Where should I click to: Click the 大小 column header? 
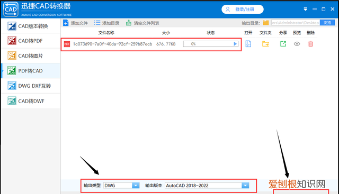coord(166,33)
